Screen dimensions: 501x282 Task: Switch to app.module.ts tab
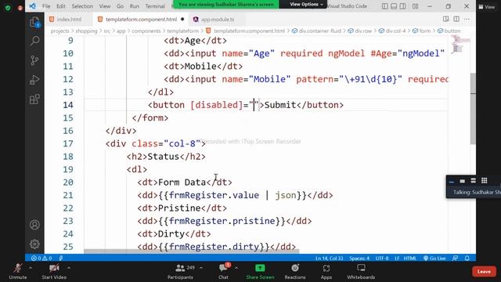click(x=218, y=19)
